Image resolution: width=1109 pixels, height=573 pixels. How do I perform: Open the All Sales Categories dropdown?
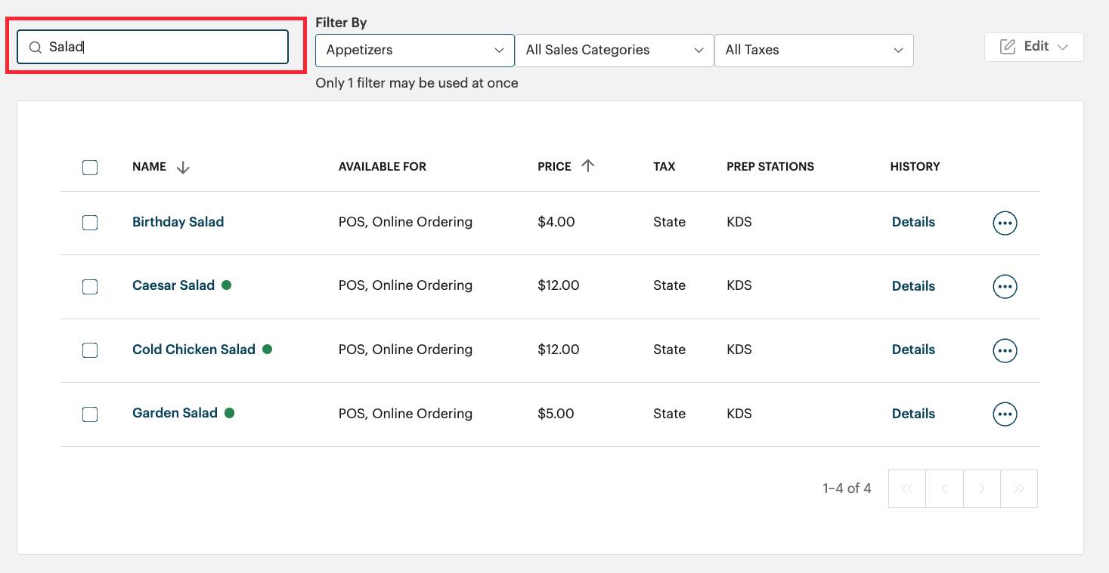pos(614,50)
